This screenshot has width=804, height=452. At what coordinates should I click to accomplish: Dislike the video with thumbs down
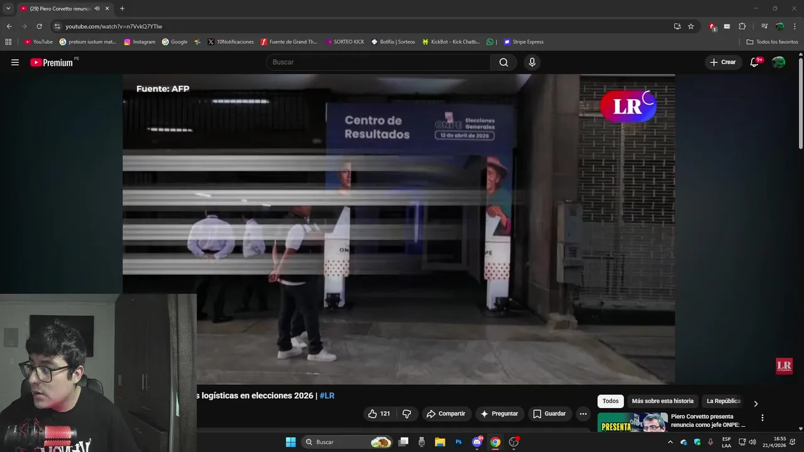[x=406, y=414]
